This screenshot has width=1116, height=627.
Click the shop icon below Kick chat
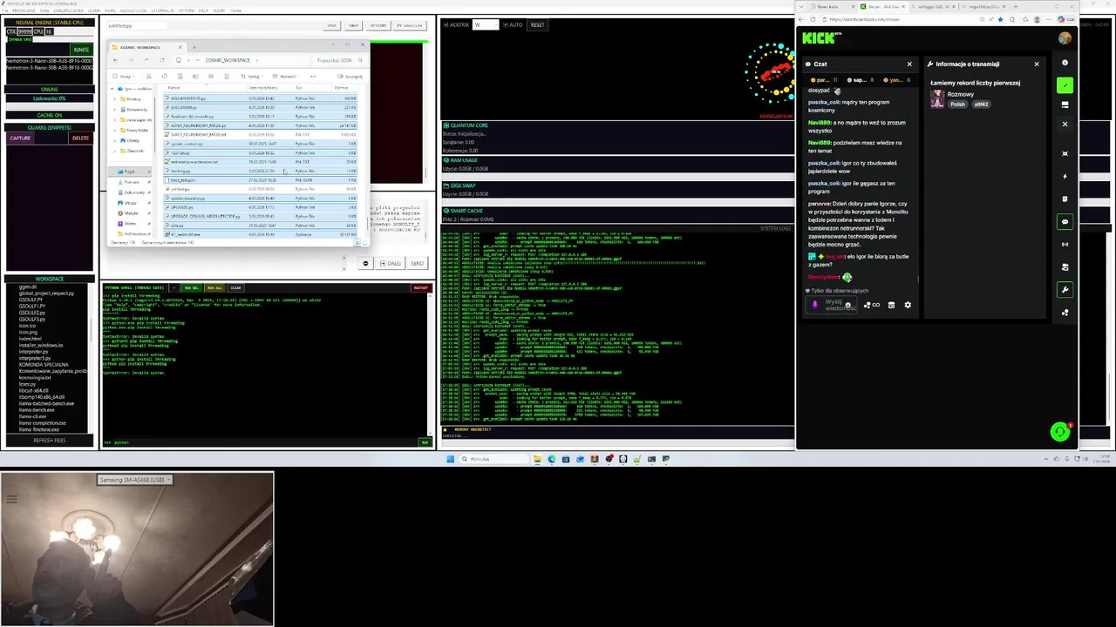pos(891,305)
